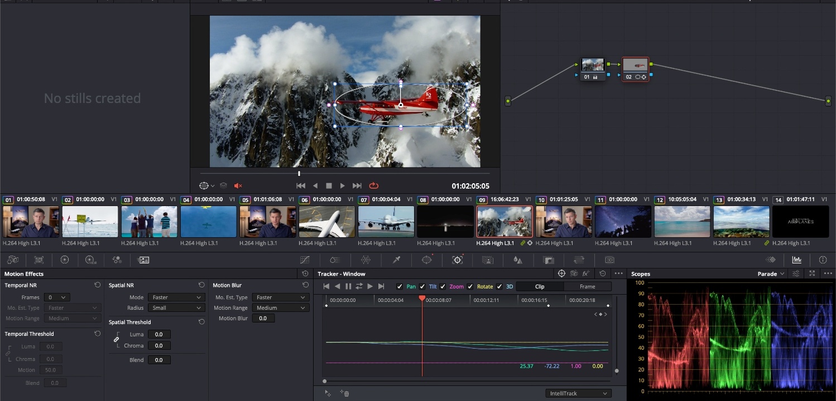
Task: Disable Zoom tracking checkbox
Action: point(443,286)
